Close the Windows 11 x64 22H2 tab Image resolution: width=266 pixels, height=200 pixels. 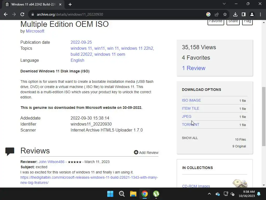coord(60,4)
